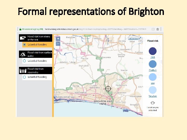This screenshot has width=187, height=140.
Task: Open the Very low flood risk link
Action: coord(153,96)
